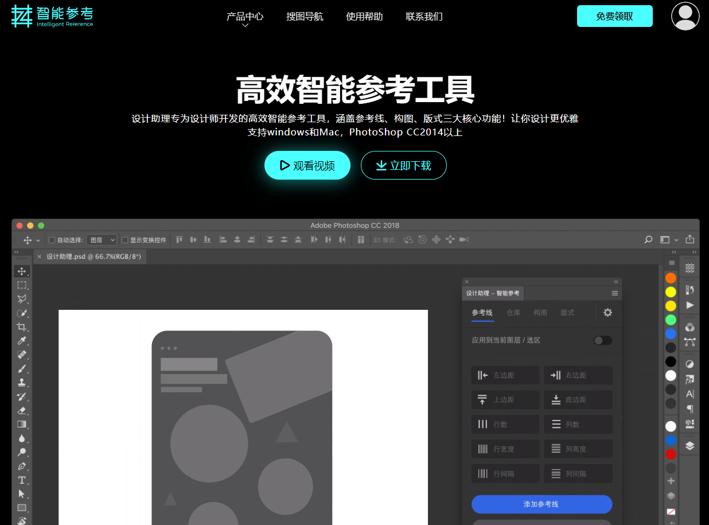Open the Paths panel icon
The image size is (709, 525).
689,342
